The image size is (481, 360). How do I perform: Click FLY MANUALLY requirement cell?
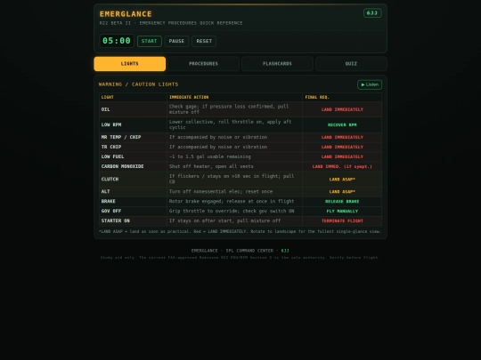pos(342,212)
